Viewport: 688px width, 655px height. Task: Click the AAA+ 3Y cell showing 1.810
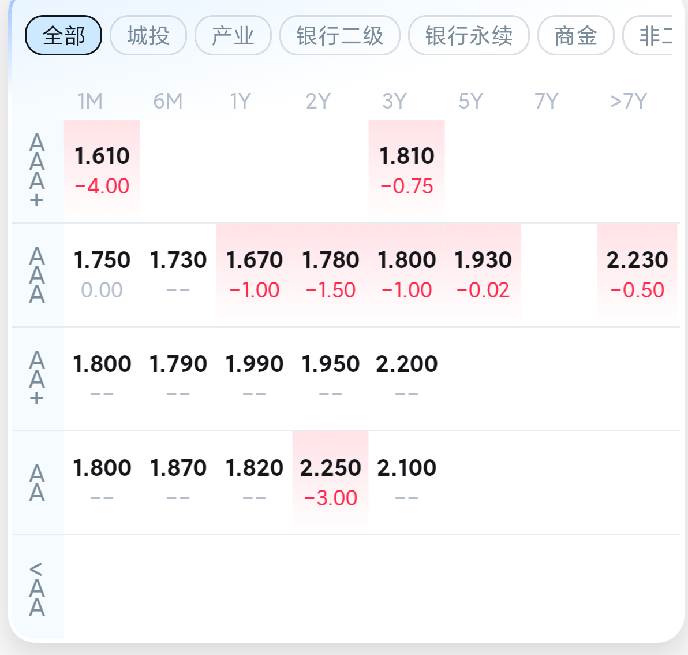(407, 170)
